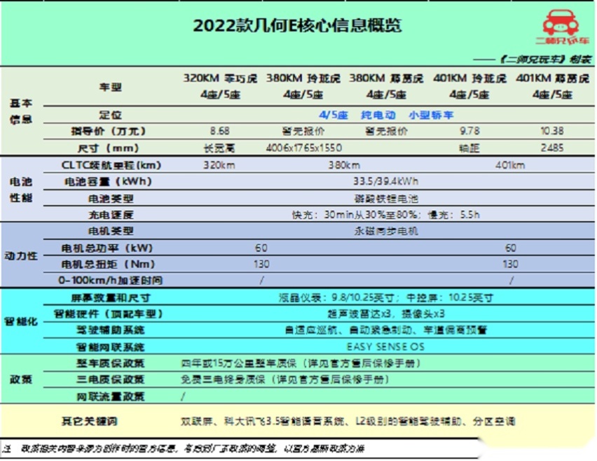Select the "超声波雷达x3，摄像头x3" cell
Image resolution: width=597 pixels, height=461 pixels.
point(385,314)
